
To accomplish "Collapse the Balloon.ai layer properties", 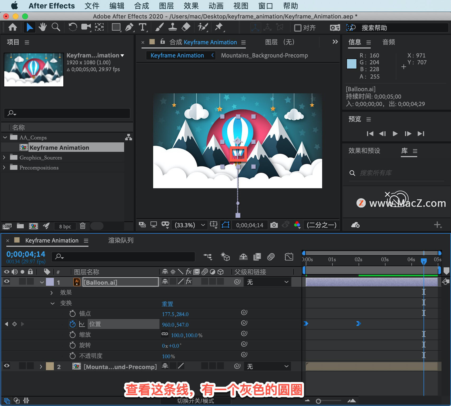I will coord(42,282).
